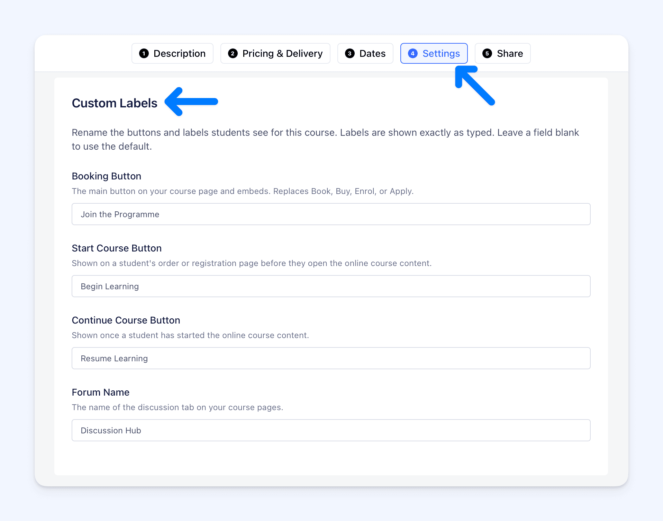The width and height of the screenshot is (663, 521).
Task: Click the step 1 number badge
Action: point(144,53)
